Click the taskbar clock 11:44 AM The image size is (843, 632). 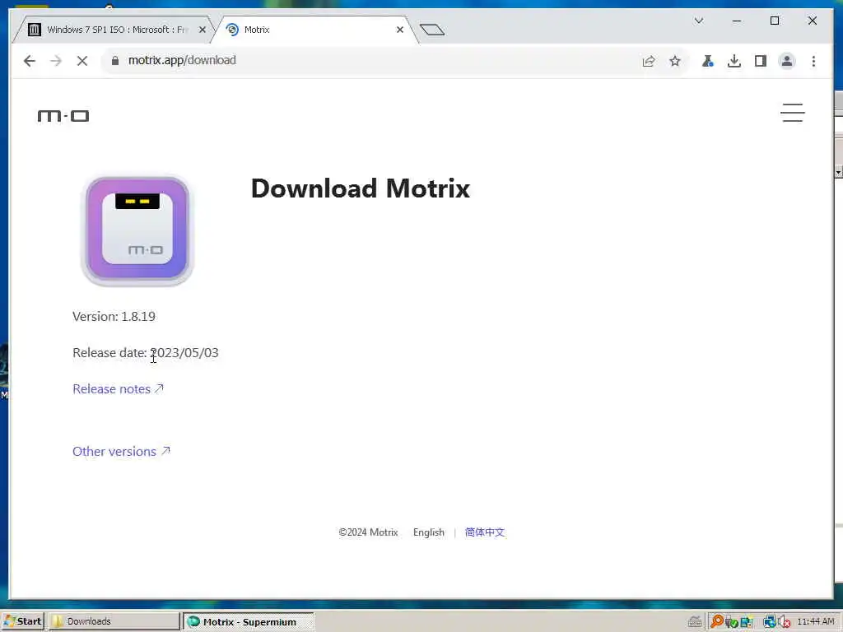coord(815,621)
